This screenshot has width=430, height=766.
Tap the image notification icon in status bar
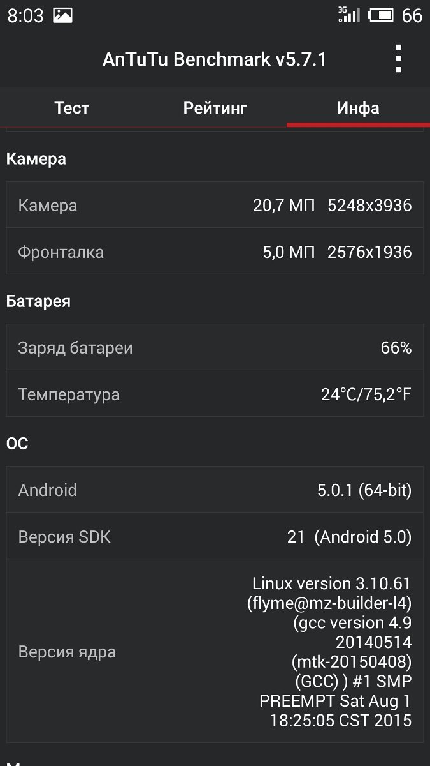[x=62, y=15]
